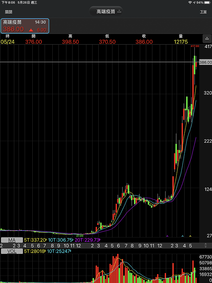
Task: Tap the 417.00 high price label
Action: pos(195,46)
